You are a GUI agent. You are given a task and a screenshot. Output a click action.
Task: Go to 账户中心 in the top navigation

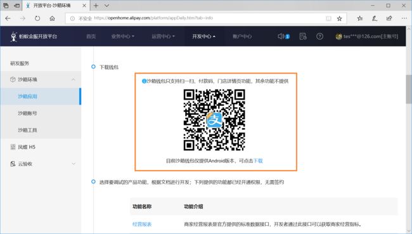[x=242, y=36]
